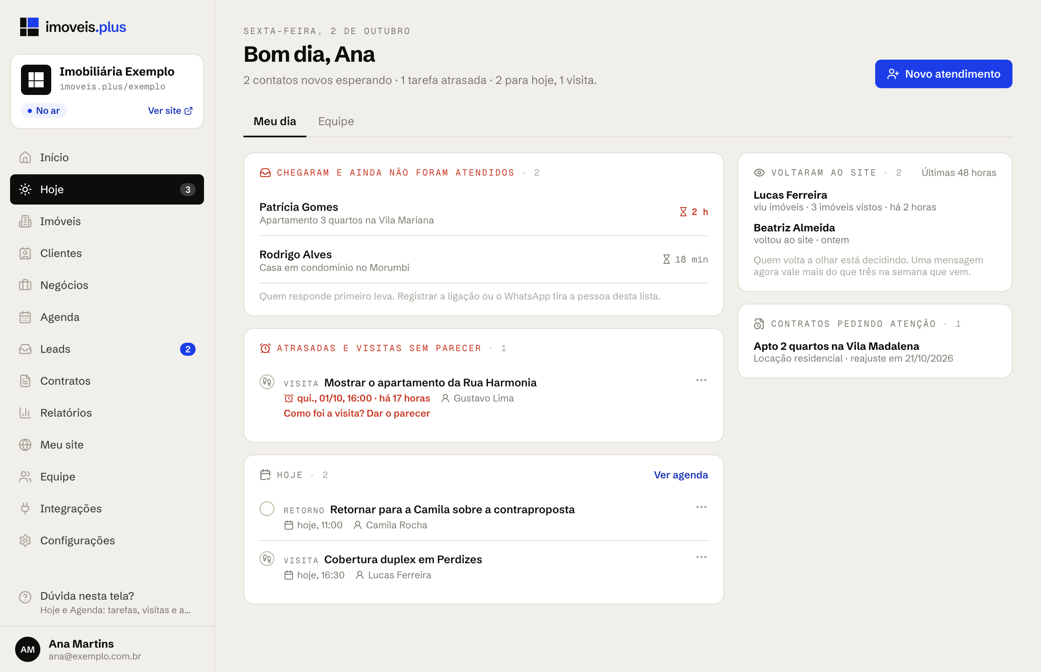The width and height of the screenshot is (1041, 672).
Task: Switch to the Equipe tab
Action: (x=336, y=121)
